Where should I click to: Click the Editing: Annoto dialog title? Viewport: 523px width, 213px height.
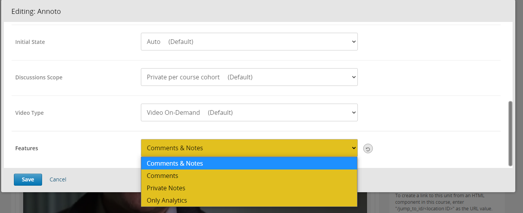[36, 12]
